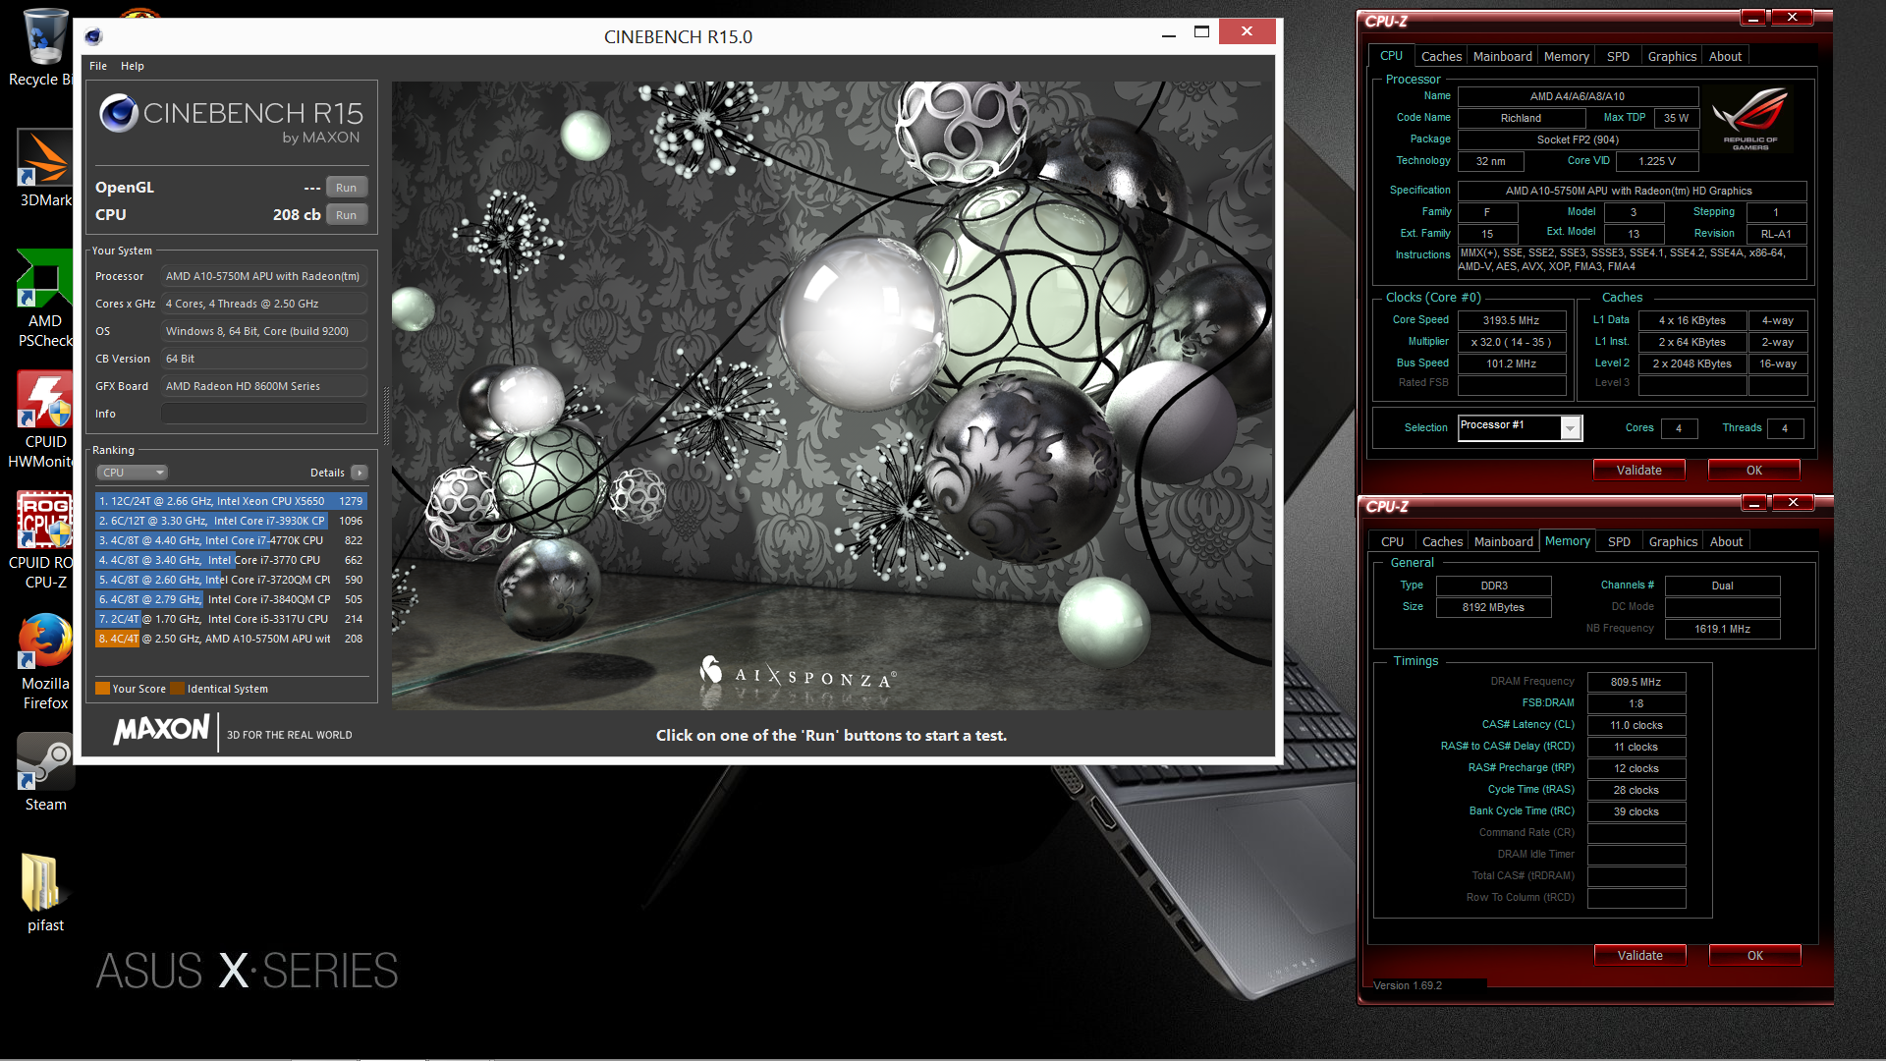This screenshot has width=1886, height=1061.
Task: Open the File menu in Cinebench
Action: click(x=98, y=66)
